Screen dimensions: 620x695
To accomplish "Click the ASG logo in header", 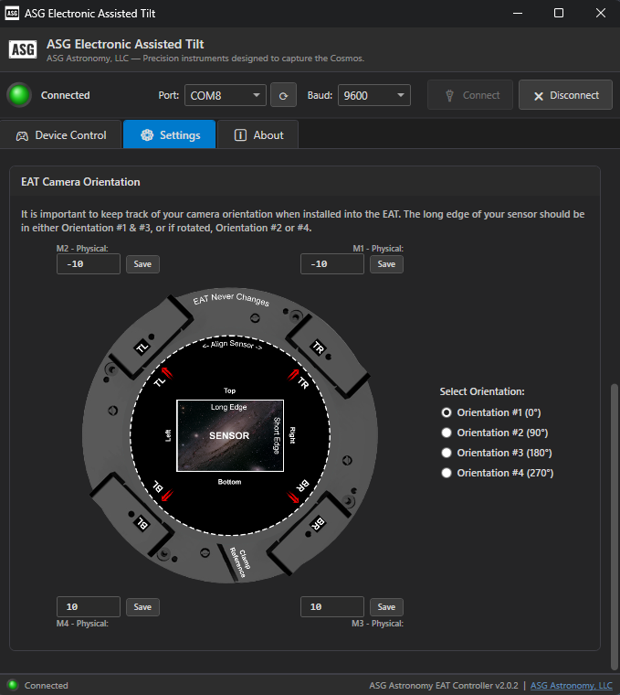I will [23, 50].
